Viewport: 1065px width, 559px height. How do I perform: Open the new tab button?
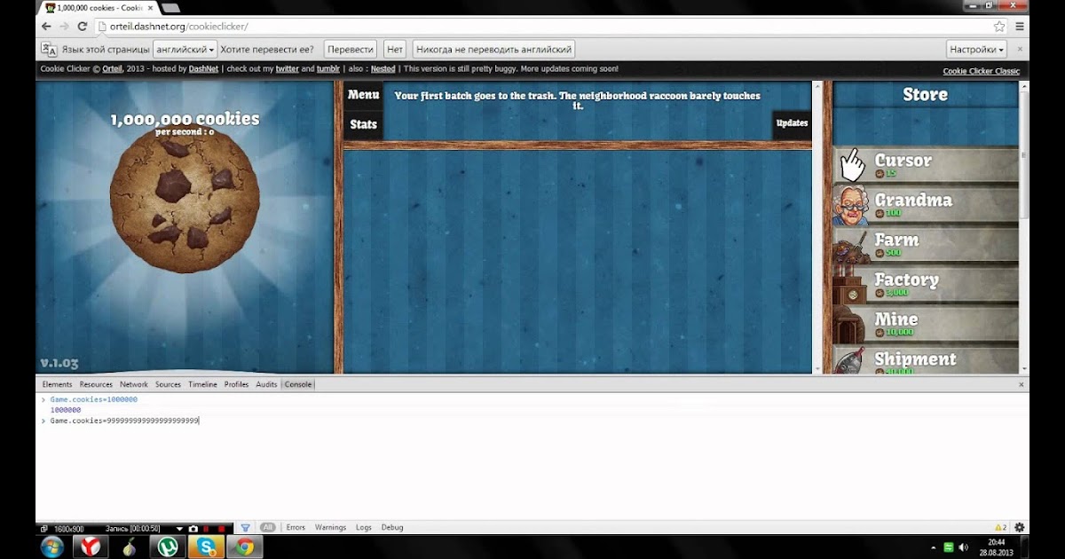click(x=170, y=8)
